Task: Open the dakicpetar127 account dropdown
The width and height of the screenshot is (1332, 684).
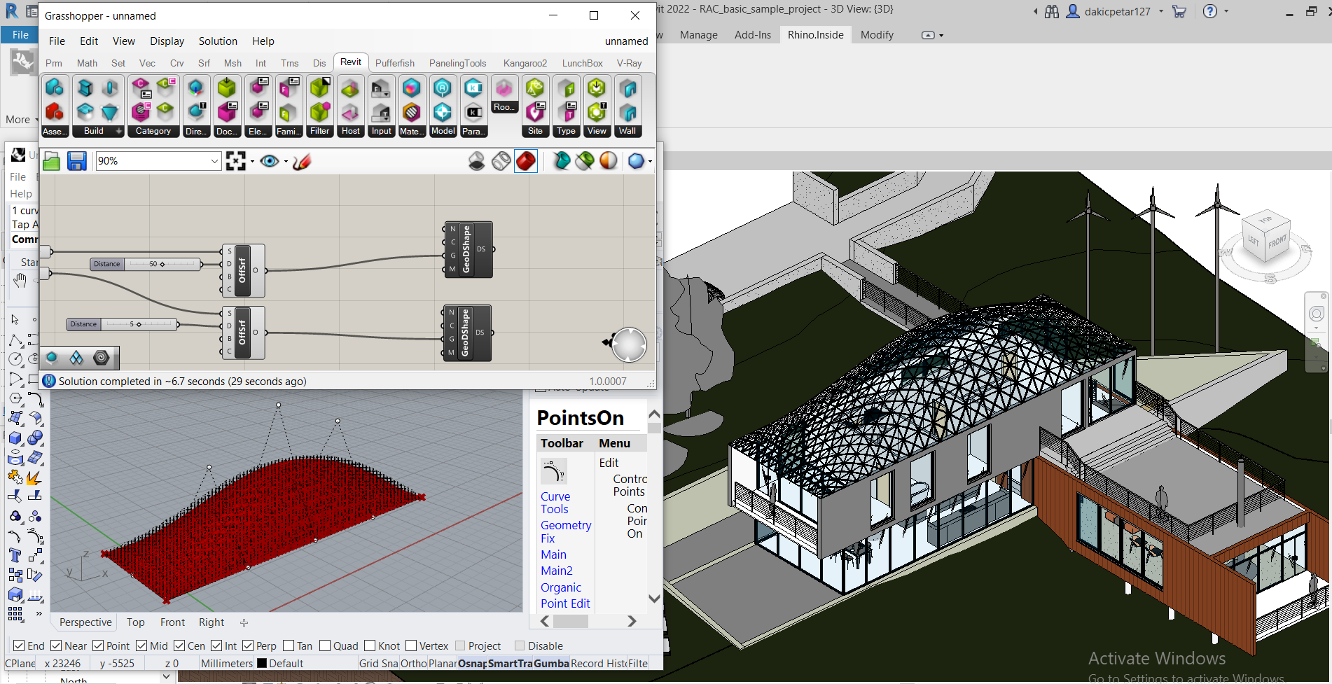Action: pos(1161,11)
